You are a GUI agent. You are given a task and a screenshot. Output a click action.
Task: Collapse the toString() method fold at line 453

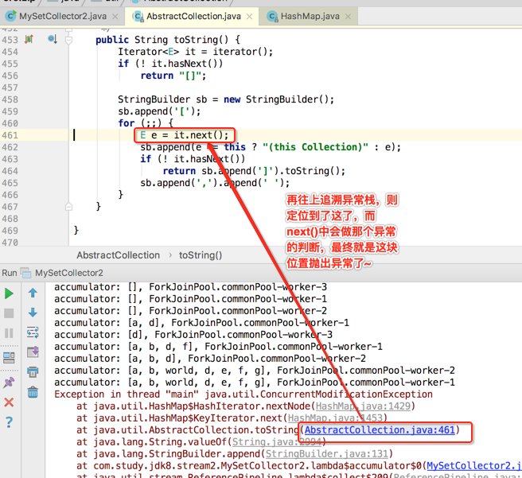[x=68, y=41]
